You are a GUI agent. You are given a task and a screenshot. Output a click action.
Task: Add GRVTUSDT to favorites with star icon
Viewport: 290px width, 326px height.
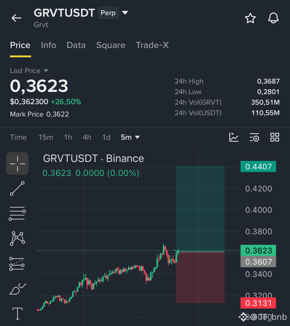[x=250, y=18]
